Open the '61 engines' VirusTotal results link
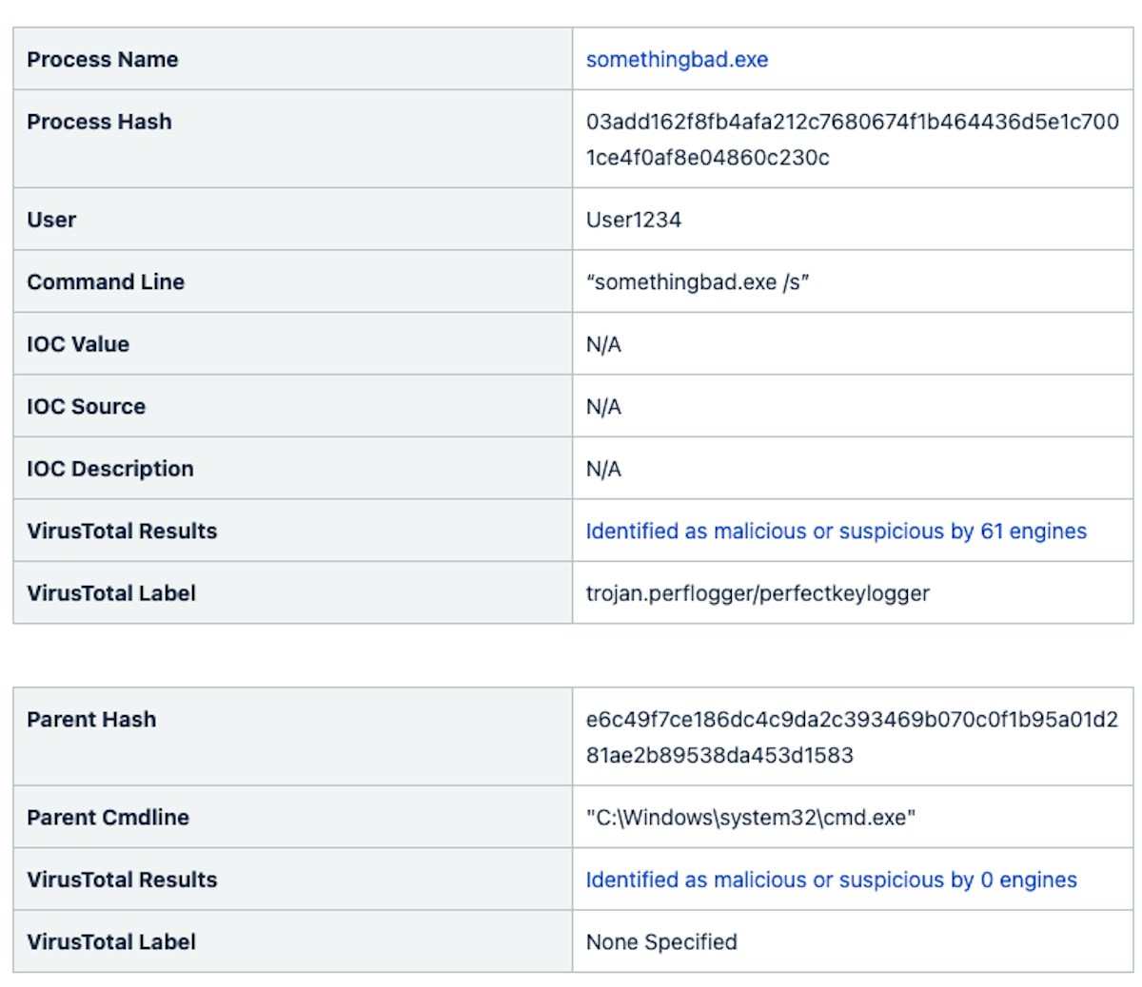The image size is (1142, 987). pos(836,531)
